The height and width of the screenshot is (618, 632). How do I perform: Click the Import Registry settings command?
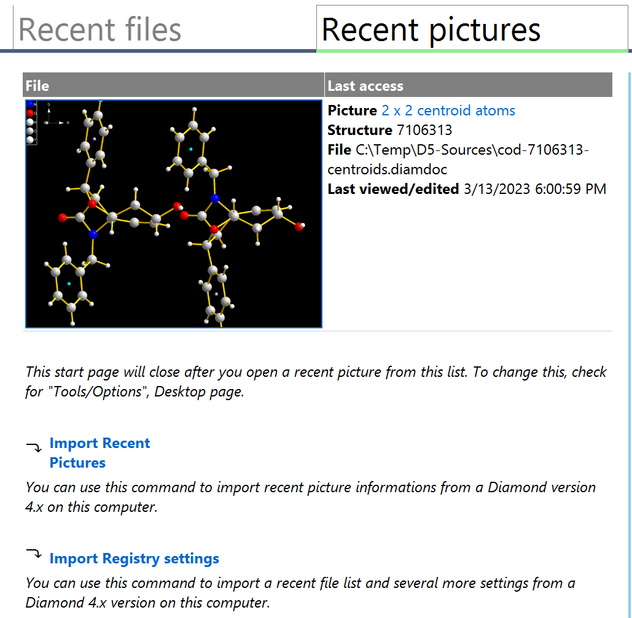point(134,558)
